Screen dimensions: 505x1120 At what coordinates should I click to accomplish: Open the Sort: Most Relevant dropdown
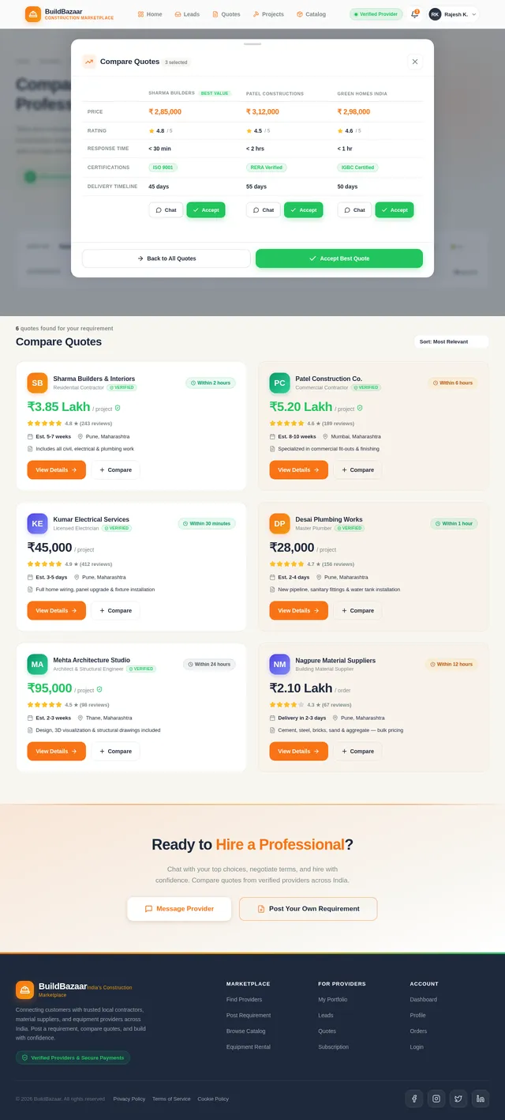tap(451, 341)
